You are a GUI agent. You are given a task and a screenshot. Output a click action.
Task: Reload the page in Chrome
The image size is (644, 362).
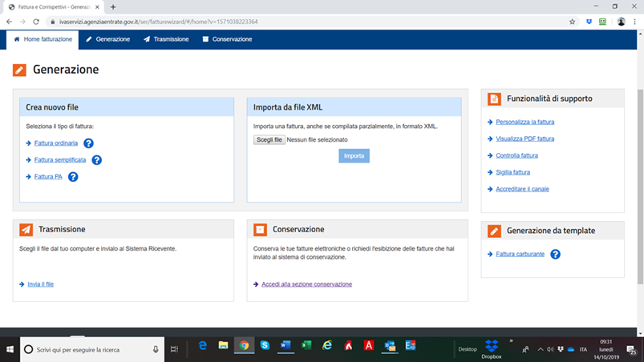click(36, 22)
